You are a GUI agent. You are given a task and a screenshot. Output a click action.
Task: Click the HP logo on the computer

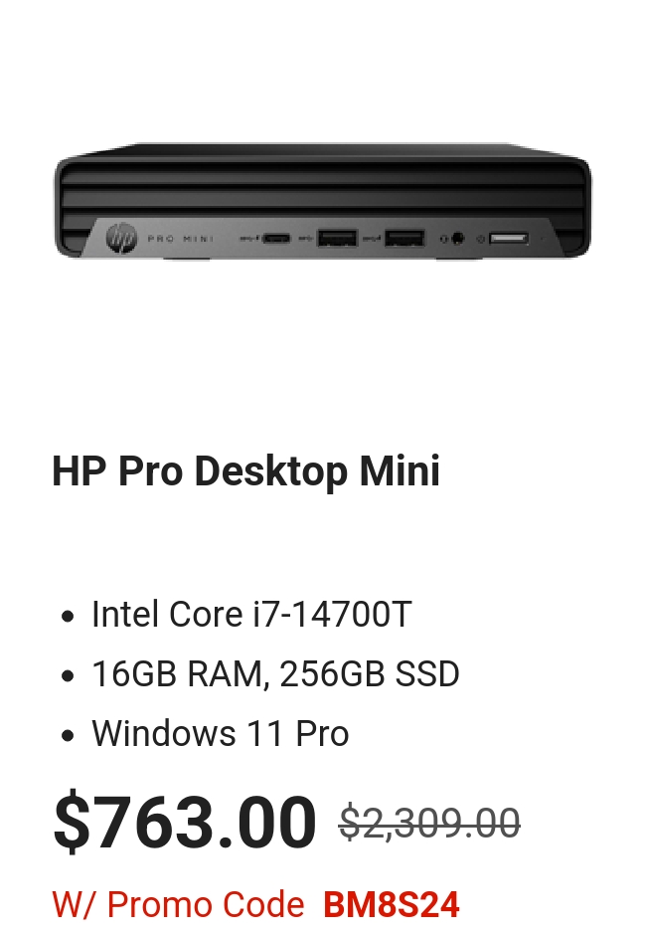[x=121, y=238]
